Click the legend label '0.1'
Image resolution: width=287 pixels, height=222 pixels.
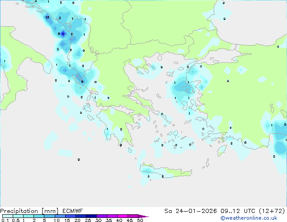point(5,220)
